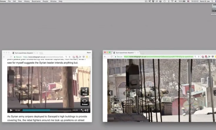Reload the page in the right window
The height and width of the screenshot is (130, 216).
(x=111, y=56)
